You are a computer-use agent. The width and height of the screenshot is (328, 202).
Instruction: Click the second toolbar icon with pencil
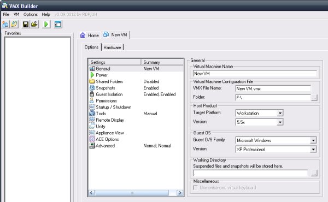click(14, 24)
